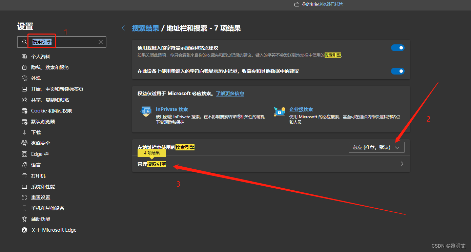Click the InPrivate 搜索 icon

coord(146,111)
